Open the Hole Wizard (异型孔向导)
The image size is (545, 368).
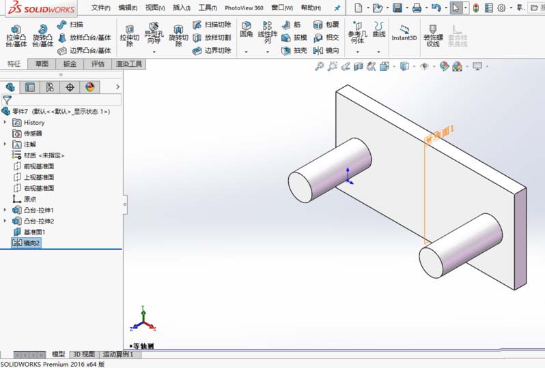[154, 33]
